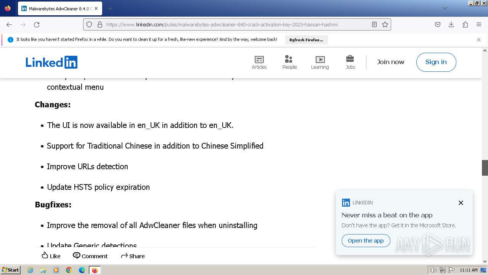Open the Articles section
Screen dimensions: 488x275
(x=259, y=62)
